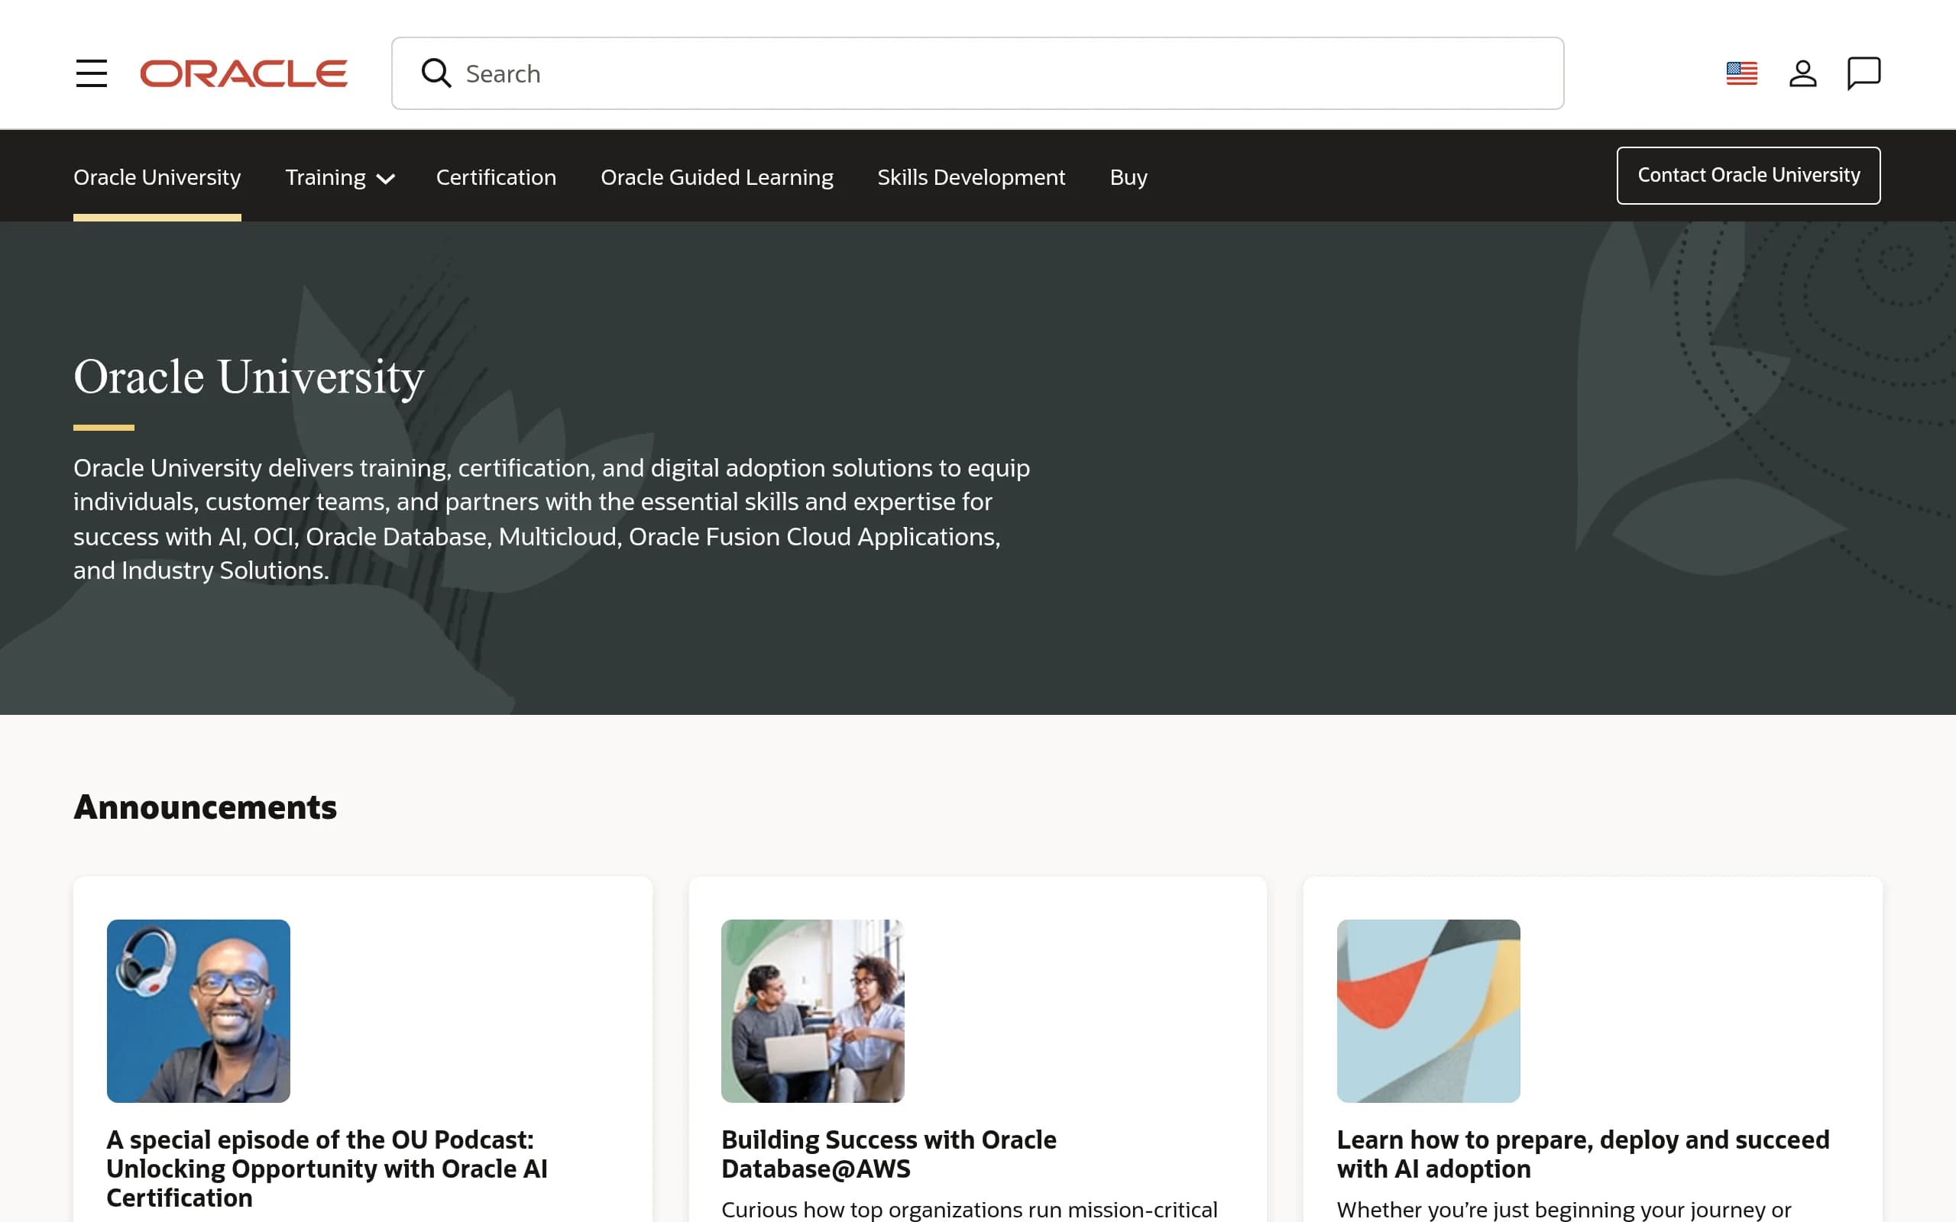Viewport: 1956px width, 1222px height.
Task: Open Learn how to prepare AI adoption headline
Action: click(1582, 1154)
